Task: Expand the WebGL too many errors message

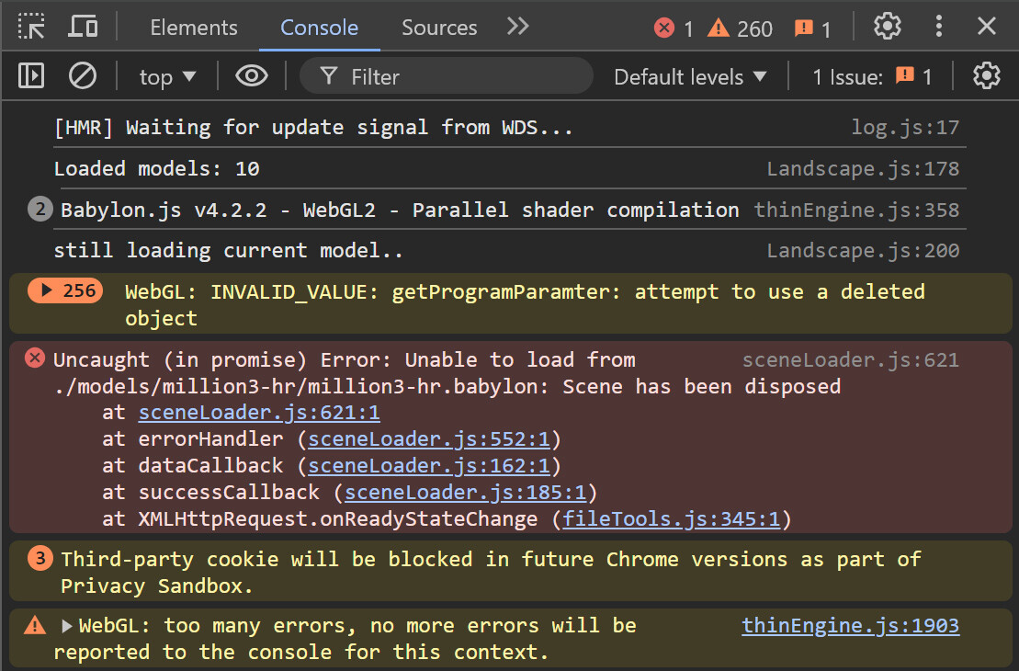Action: click(x=66, y=626)
